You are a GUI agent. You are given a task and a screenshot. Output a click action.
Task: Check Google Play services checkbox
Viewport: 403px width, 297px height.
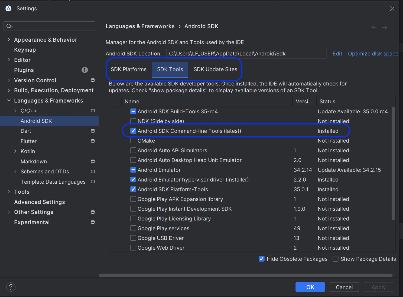click(x=133, y=228)
